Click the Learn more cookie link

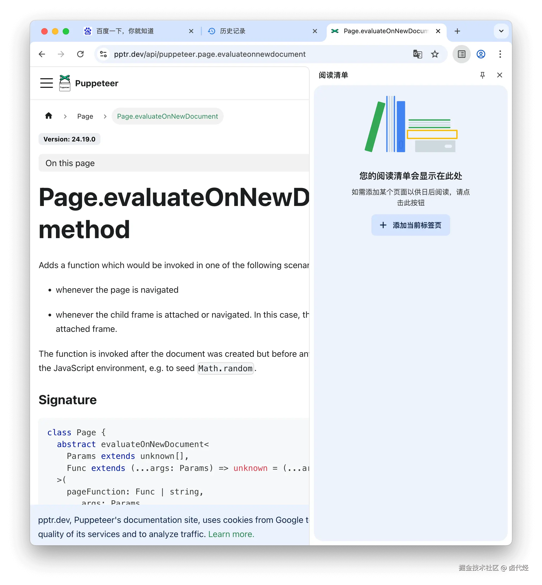click(231, 534)
